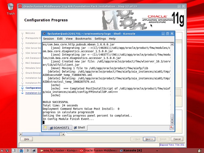Select the Installation Summary step in installer sidebar
Image resolution: width=204 pixels, height=153 pixels.
pyautogui.click(x=33, y=78)
